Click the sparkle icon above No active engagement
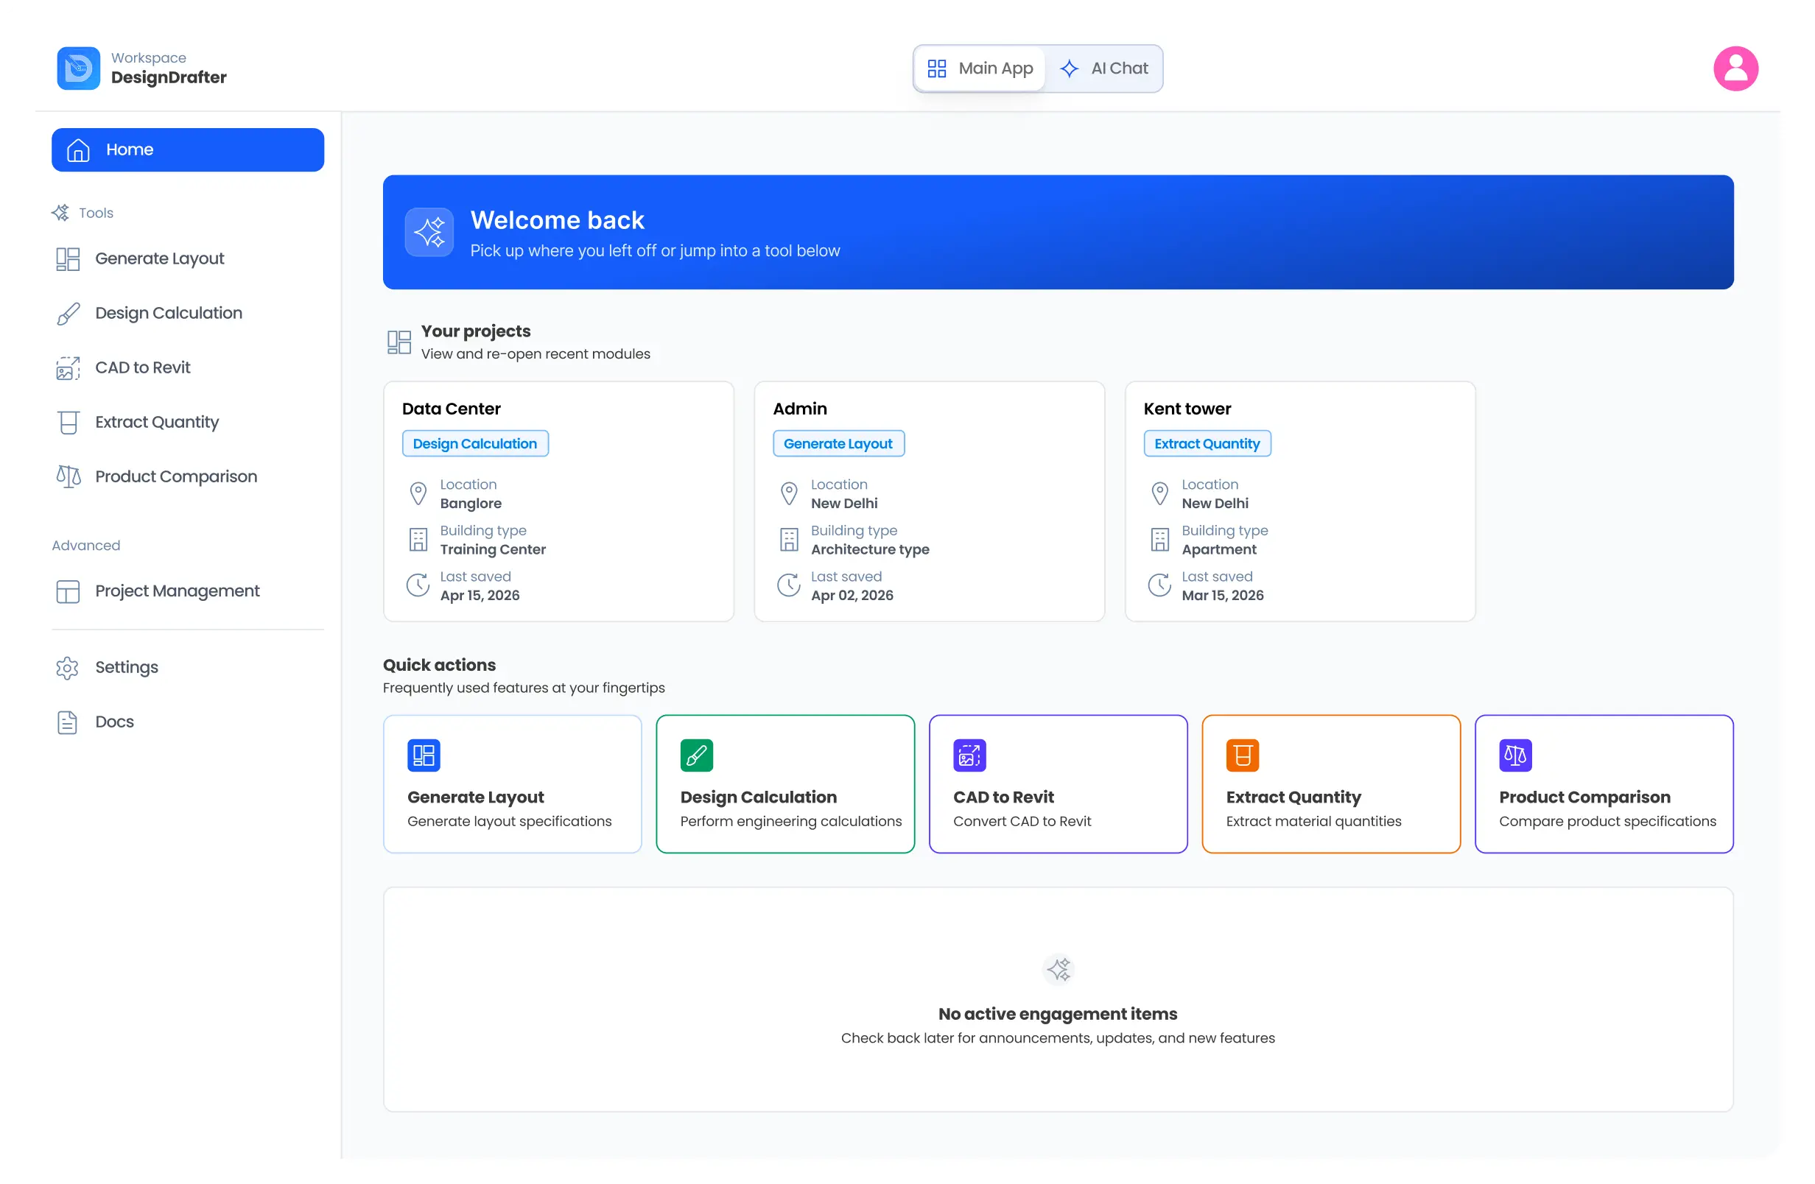Viewport: 1815px width, 1184px height. (x=1058, y=970)
